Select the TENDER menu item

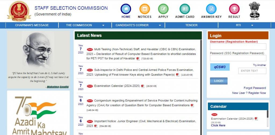coord(191,25)
